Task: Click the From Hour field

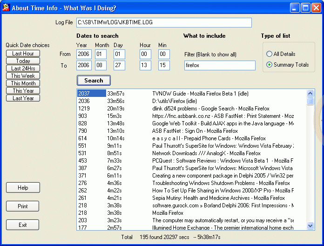Action: point(145,54)
